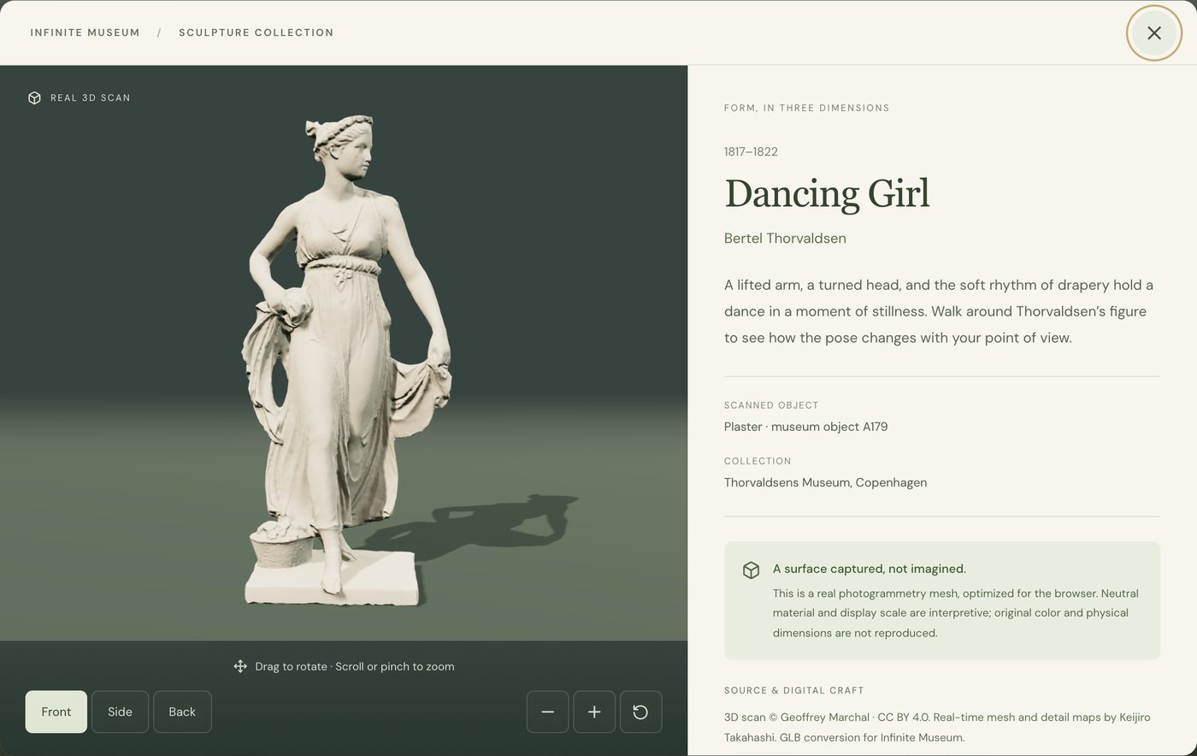Click the 'Real 3D Scan' label
The image size is (1197, 756).
[x=91, y=97]
